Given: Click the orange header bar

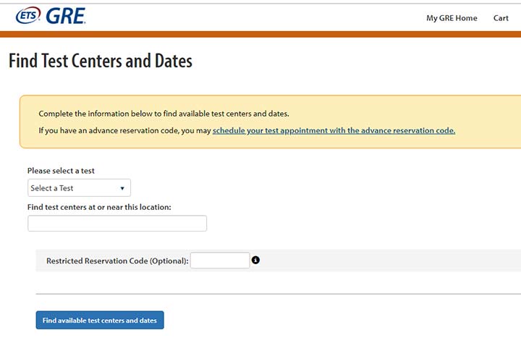Looking at the screenshot, I should [x=260, y=34].
